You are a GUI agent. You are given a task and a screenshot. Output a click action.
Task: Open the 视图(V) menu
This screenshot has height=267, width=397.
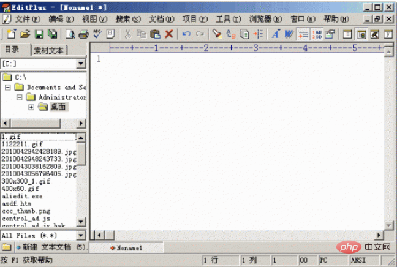pyautogui.click(x=95, y=19)
